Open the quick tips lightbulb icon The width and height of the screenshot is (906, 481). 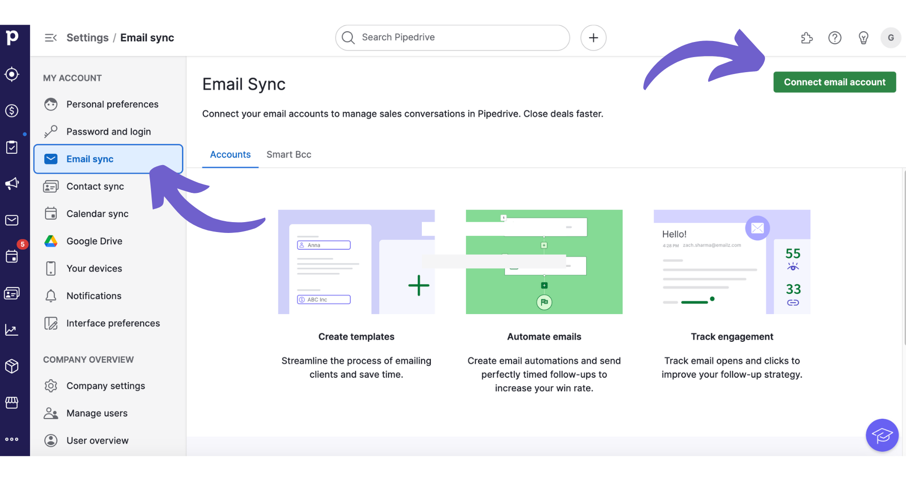864,38
